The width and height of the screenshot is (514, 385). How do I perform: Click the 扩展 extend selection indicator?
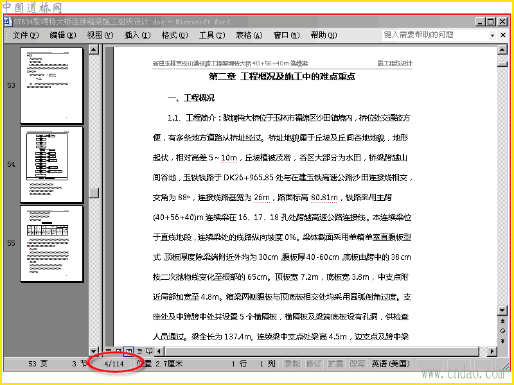(335, 364)
